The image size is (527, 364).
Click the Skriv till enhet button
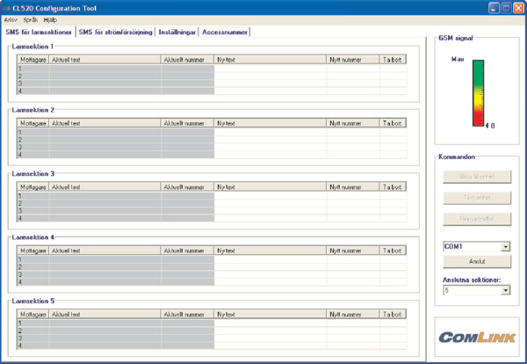click(x=477, y=176)
